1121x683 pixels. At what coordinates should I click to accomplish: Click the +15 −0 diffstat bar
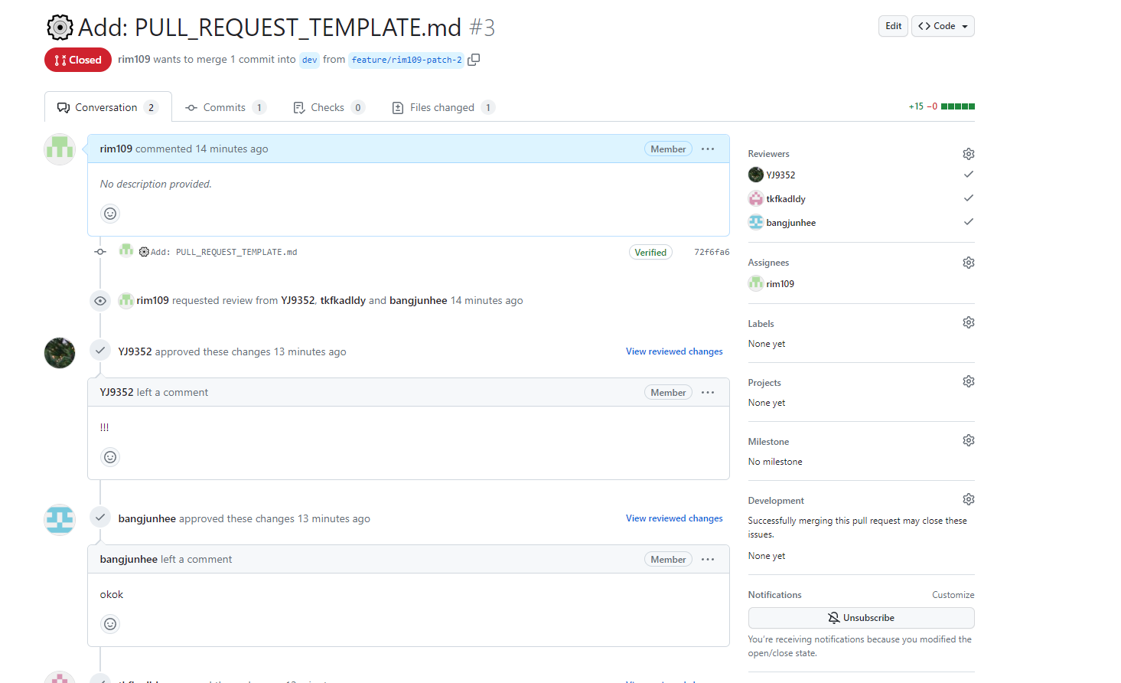[x=941, y=106]
